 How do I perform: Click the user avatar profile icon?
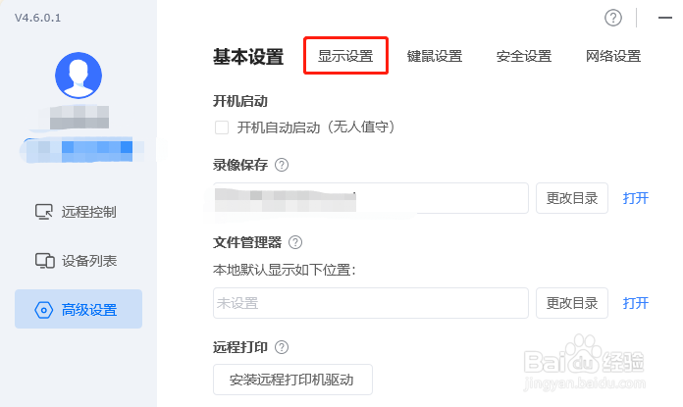tap(79, 76)
